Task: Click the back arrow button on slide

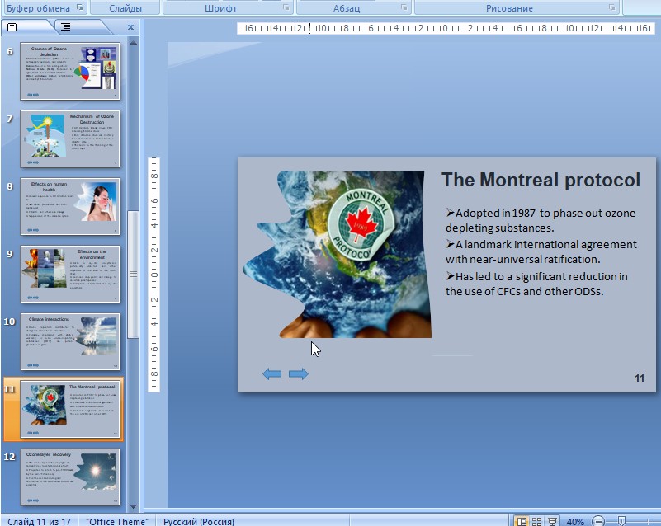Action: coord(271,373)
